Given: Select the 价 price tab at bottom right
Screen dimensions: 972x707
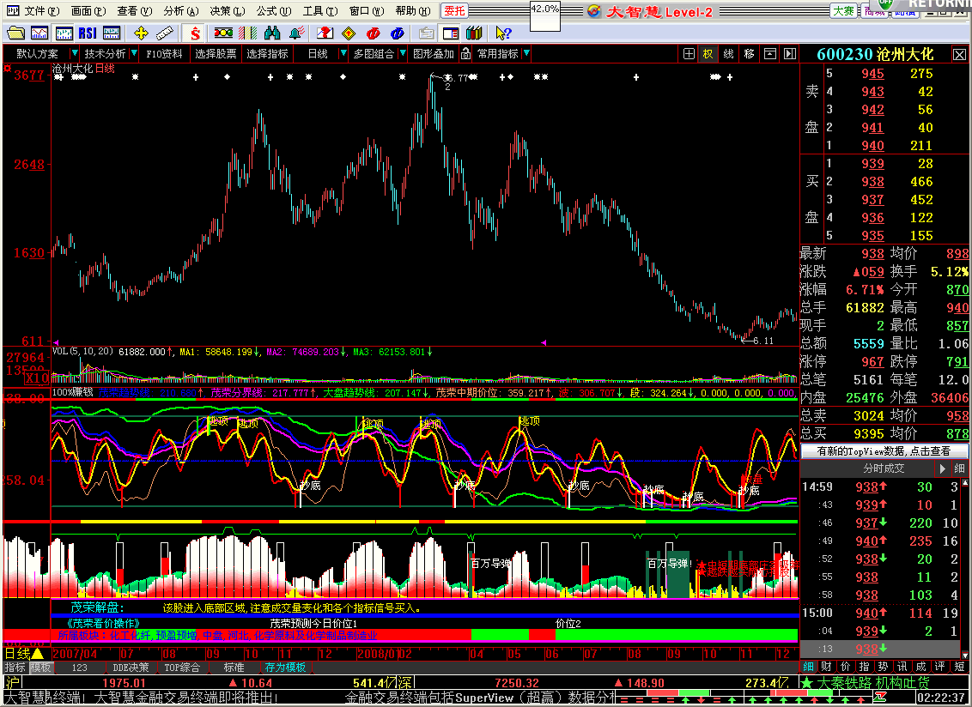Looking at the screenshot, I should 846,667.
